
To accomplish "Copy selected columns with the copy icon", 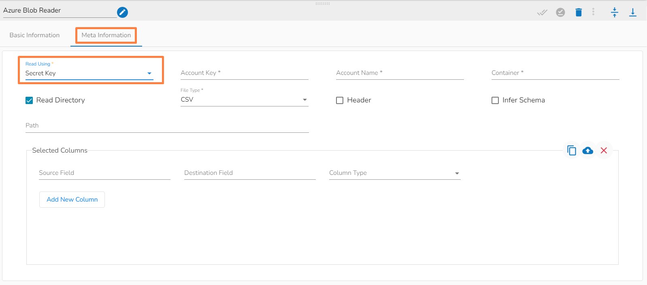I will [571, 151].
